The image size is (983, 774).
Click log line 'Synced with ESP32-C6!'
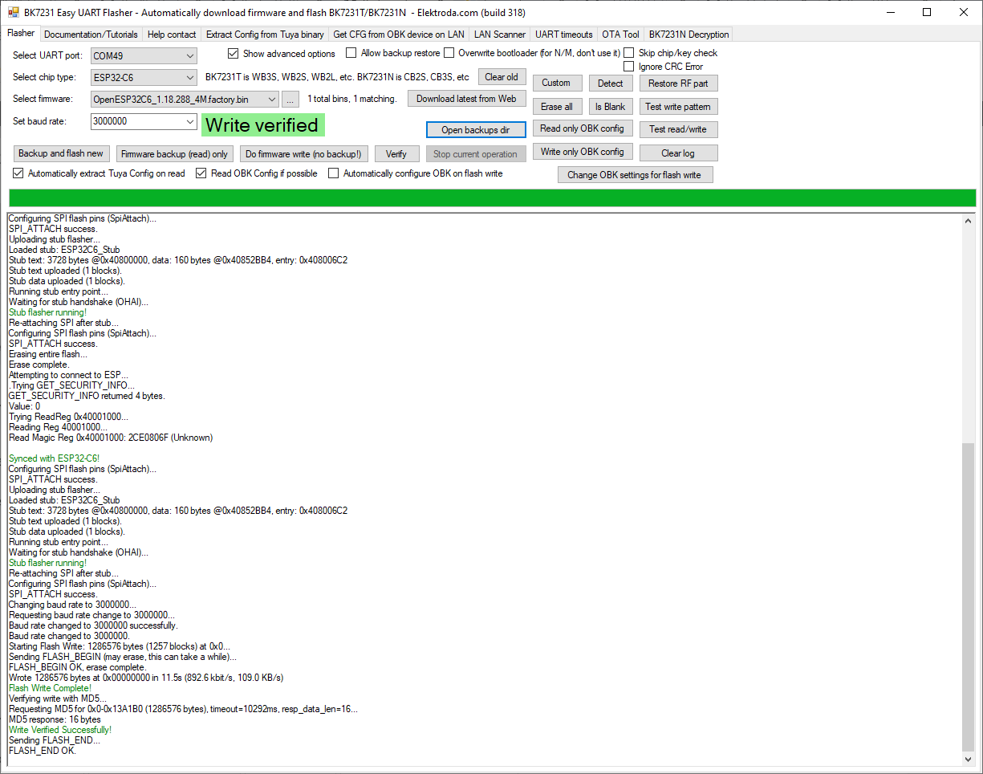(x=54, y=458)
